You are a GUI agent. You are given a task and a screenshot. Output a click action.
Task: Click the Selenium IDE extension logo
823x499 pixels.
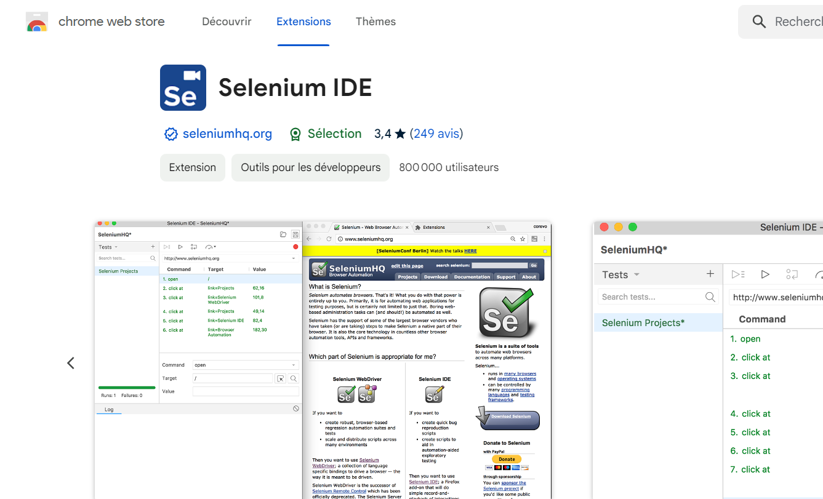(x=183, y=88)
